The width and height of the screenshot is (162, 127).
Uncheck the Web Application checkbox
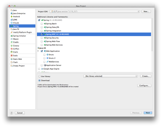click(42, 51)
